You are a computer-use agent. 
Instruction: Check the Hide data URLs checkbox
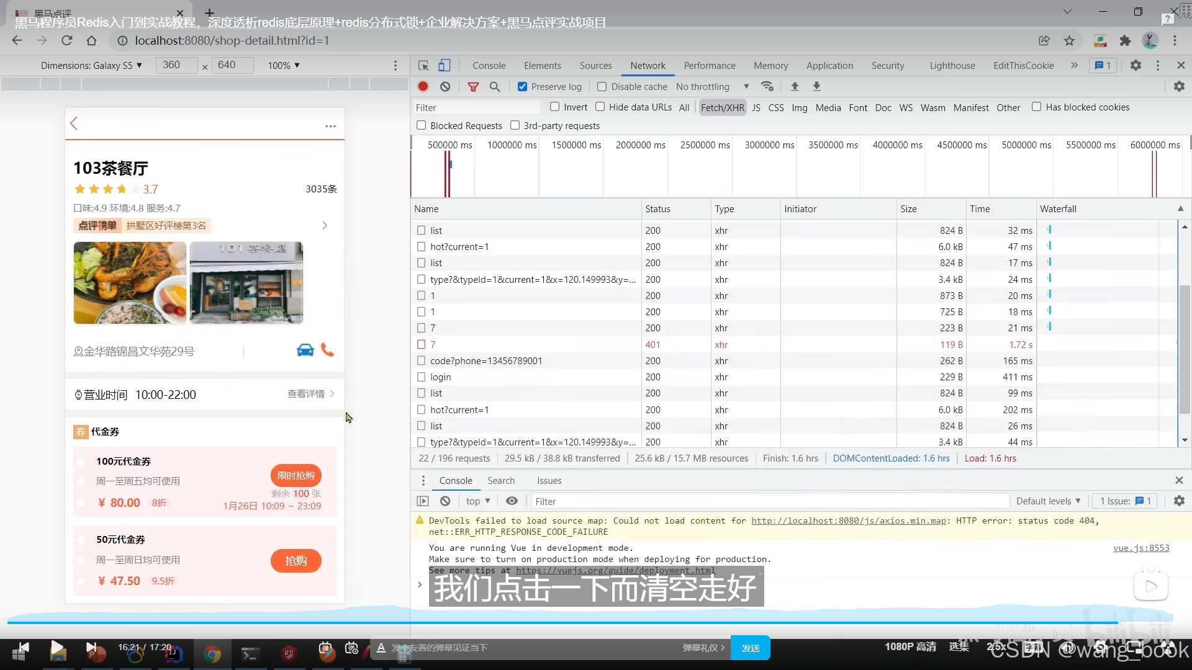click(x=600, y=107)
